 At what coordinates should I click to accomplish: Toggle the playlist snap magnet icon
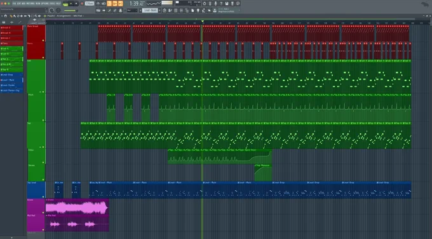(6, 16)
